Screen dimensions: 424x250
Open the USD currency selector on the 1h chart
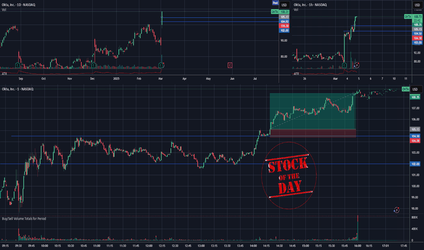coord(417,5)
